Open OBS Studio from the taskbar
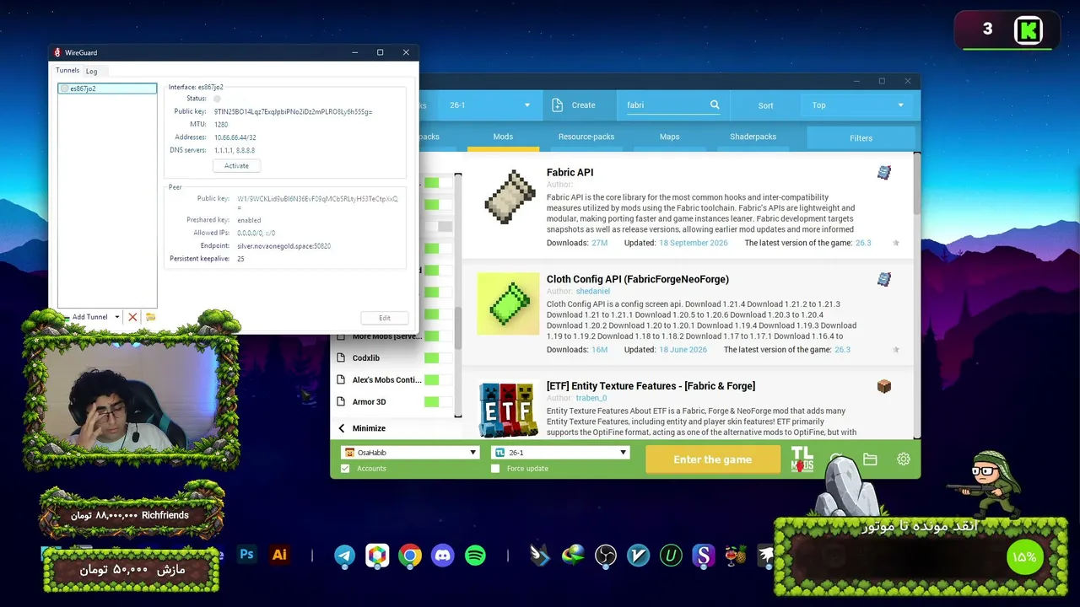The width and height of the screenshot is (1080, 607). 605,555
